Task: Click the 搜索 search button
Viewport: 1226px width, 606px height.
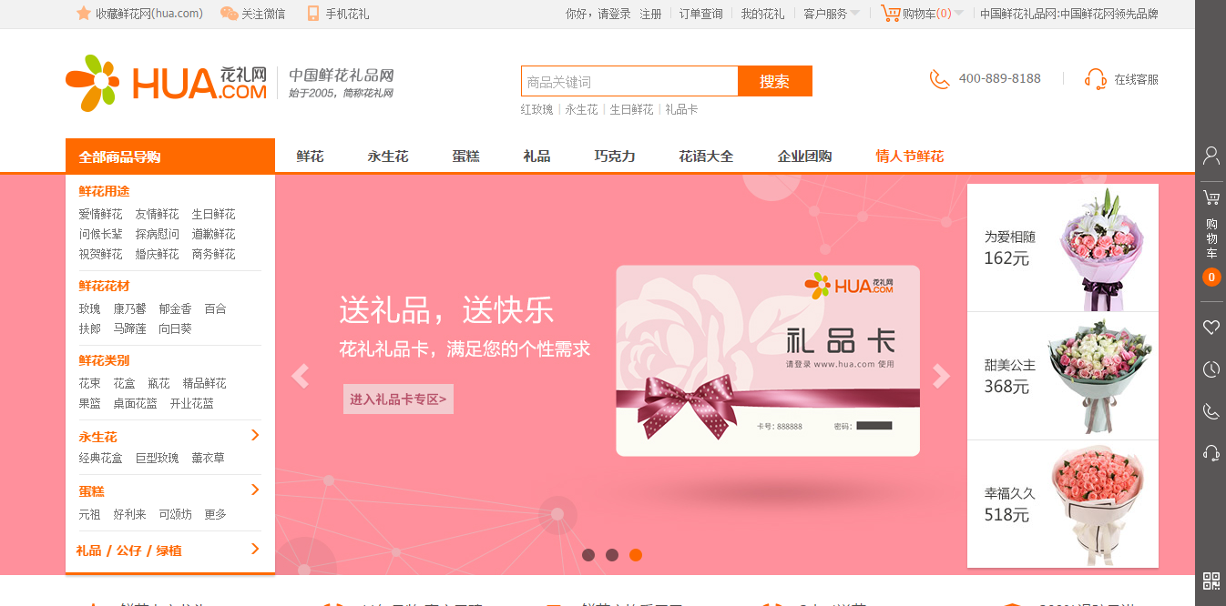Action: click(x=774, y=81)
